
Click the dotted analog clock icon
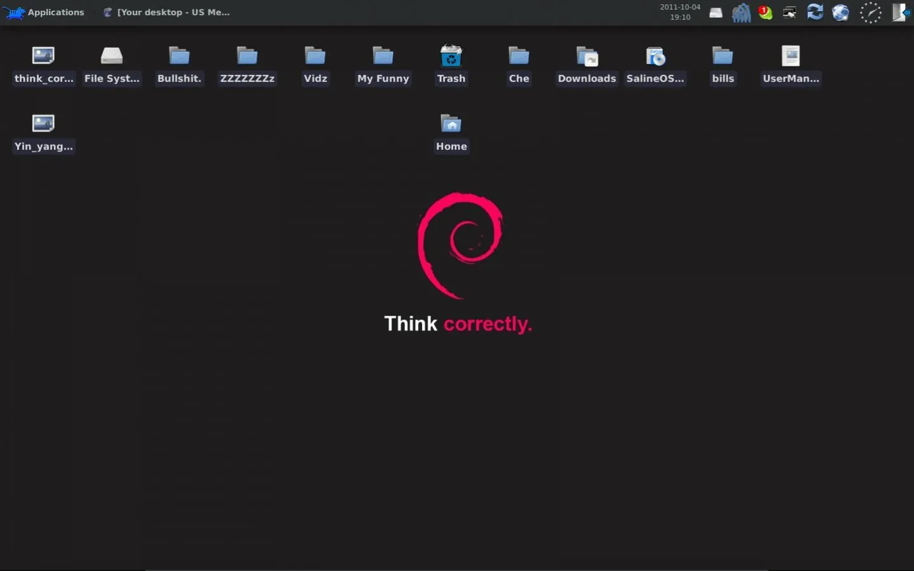(x=870, y=13)
